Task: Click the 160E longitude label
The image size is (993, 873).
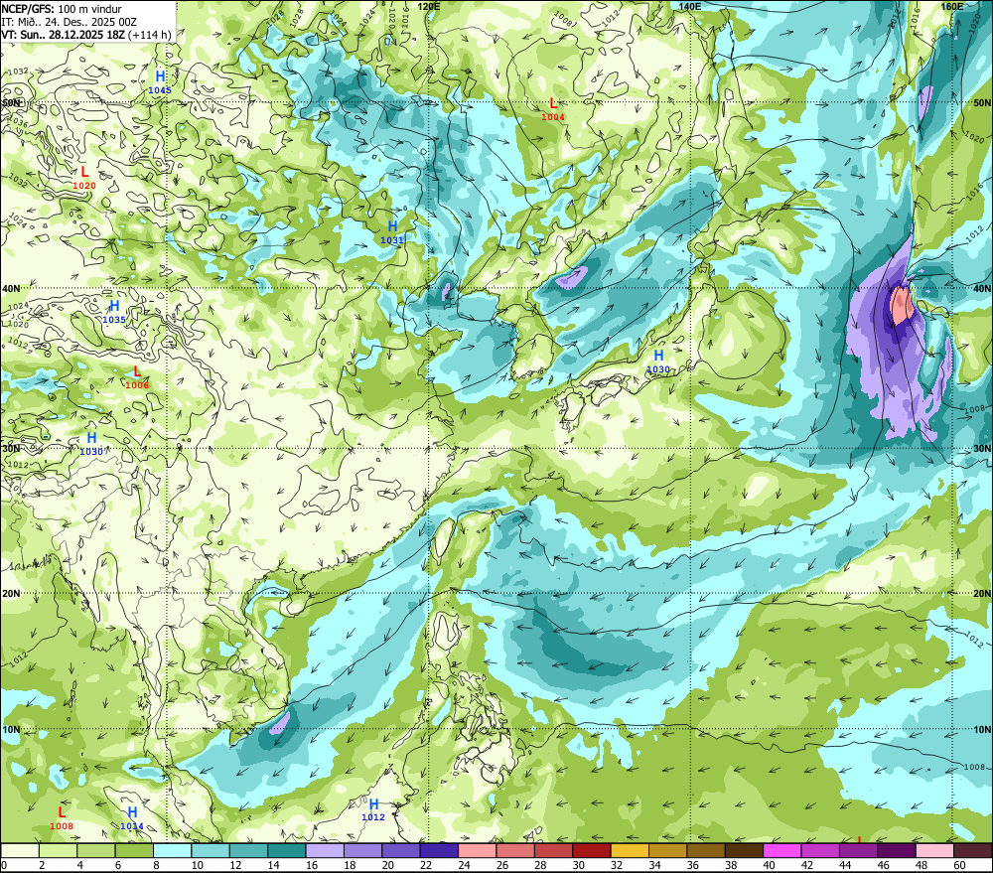Action: point(951,6)
